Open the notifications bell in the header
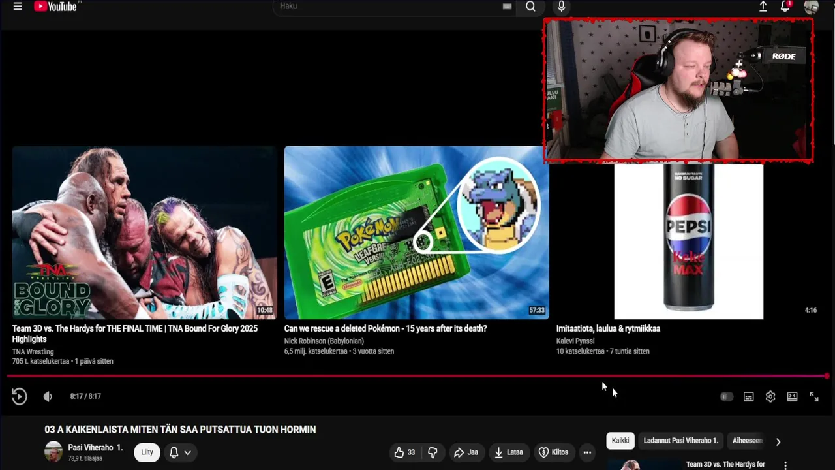The height and width of the screenshot is (470, 835). coord(785,7)
